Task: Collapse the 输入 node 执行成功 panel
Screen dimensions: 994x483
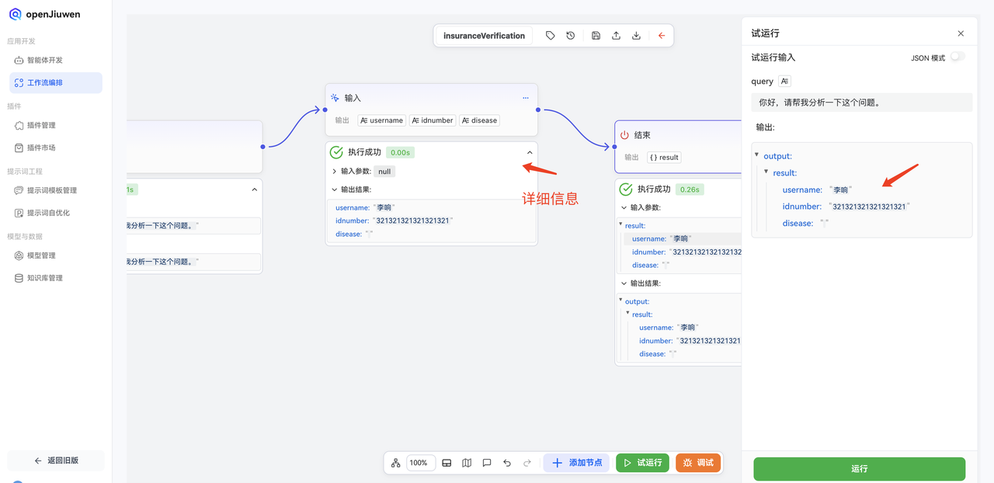Action: coord(530,153)
